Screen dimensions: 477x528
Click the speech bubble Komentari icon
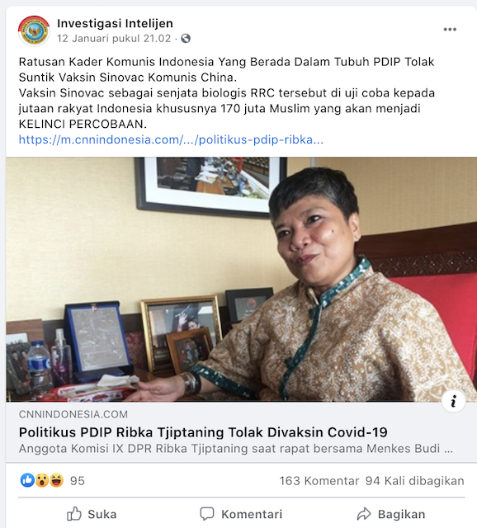coord(207,514)
